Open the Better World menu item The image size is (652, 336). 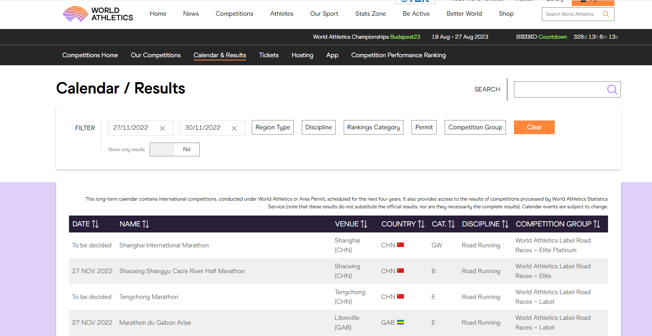point(464,14)
